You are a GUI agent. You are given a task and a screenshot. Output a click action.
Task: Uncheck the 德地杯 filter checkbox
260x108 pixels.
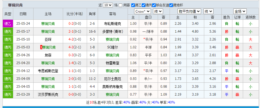pos(171,5)
